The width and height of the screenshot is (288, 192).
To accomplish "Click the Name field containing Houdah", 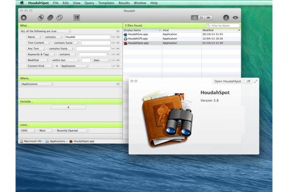I will 87,37.
